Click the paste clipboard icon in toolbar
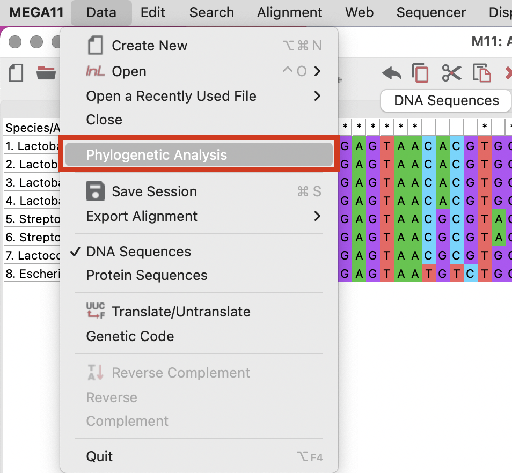 [x=481, y=73]
